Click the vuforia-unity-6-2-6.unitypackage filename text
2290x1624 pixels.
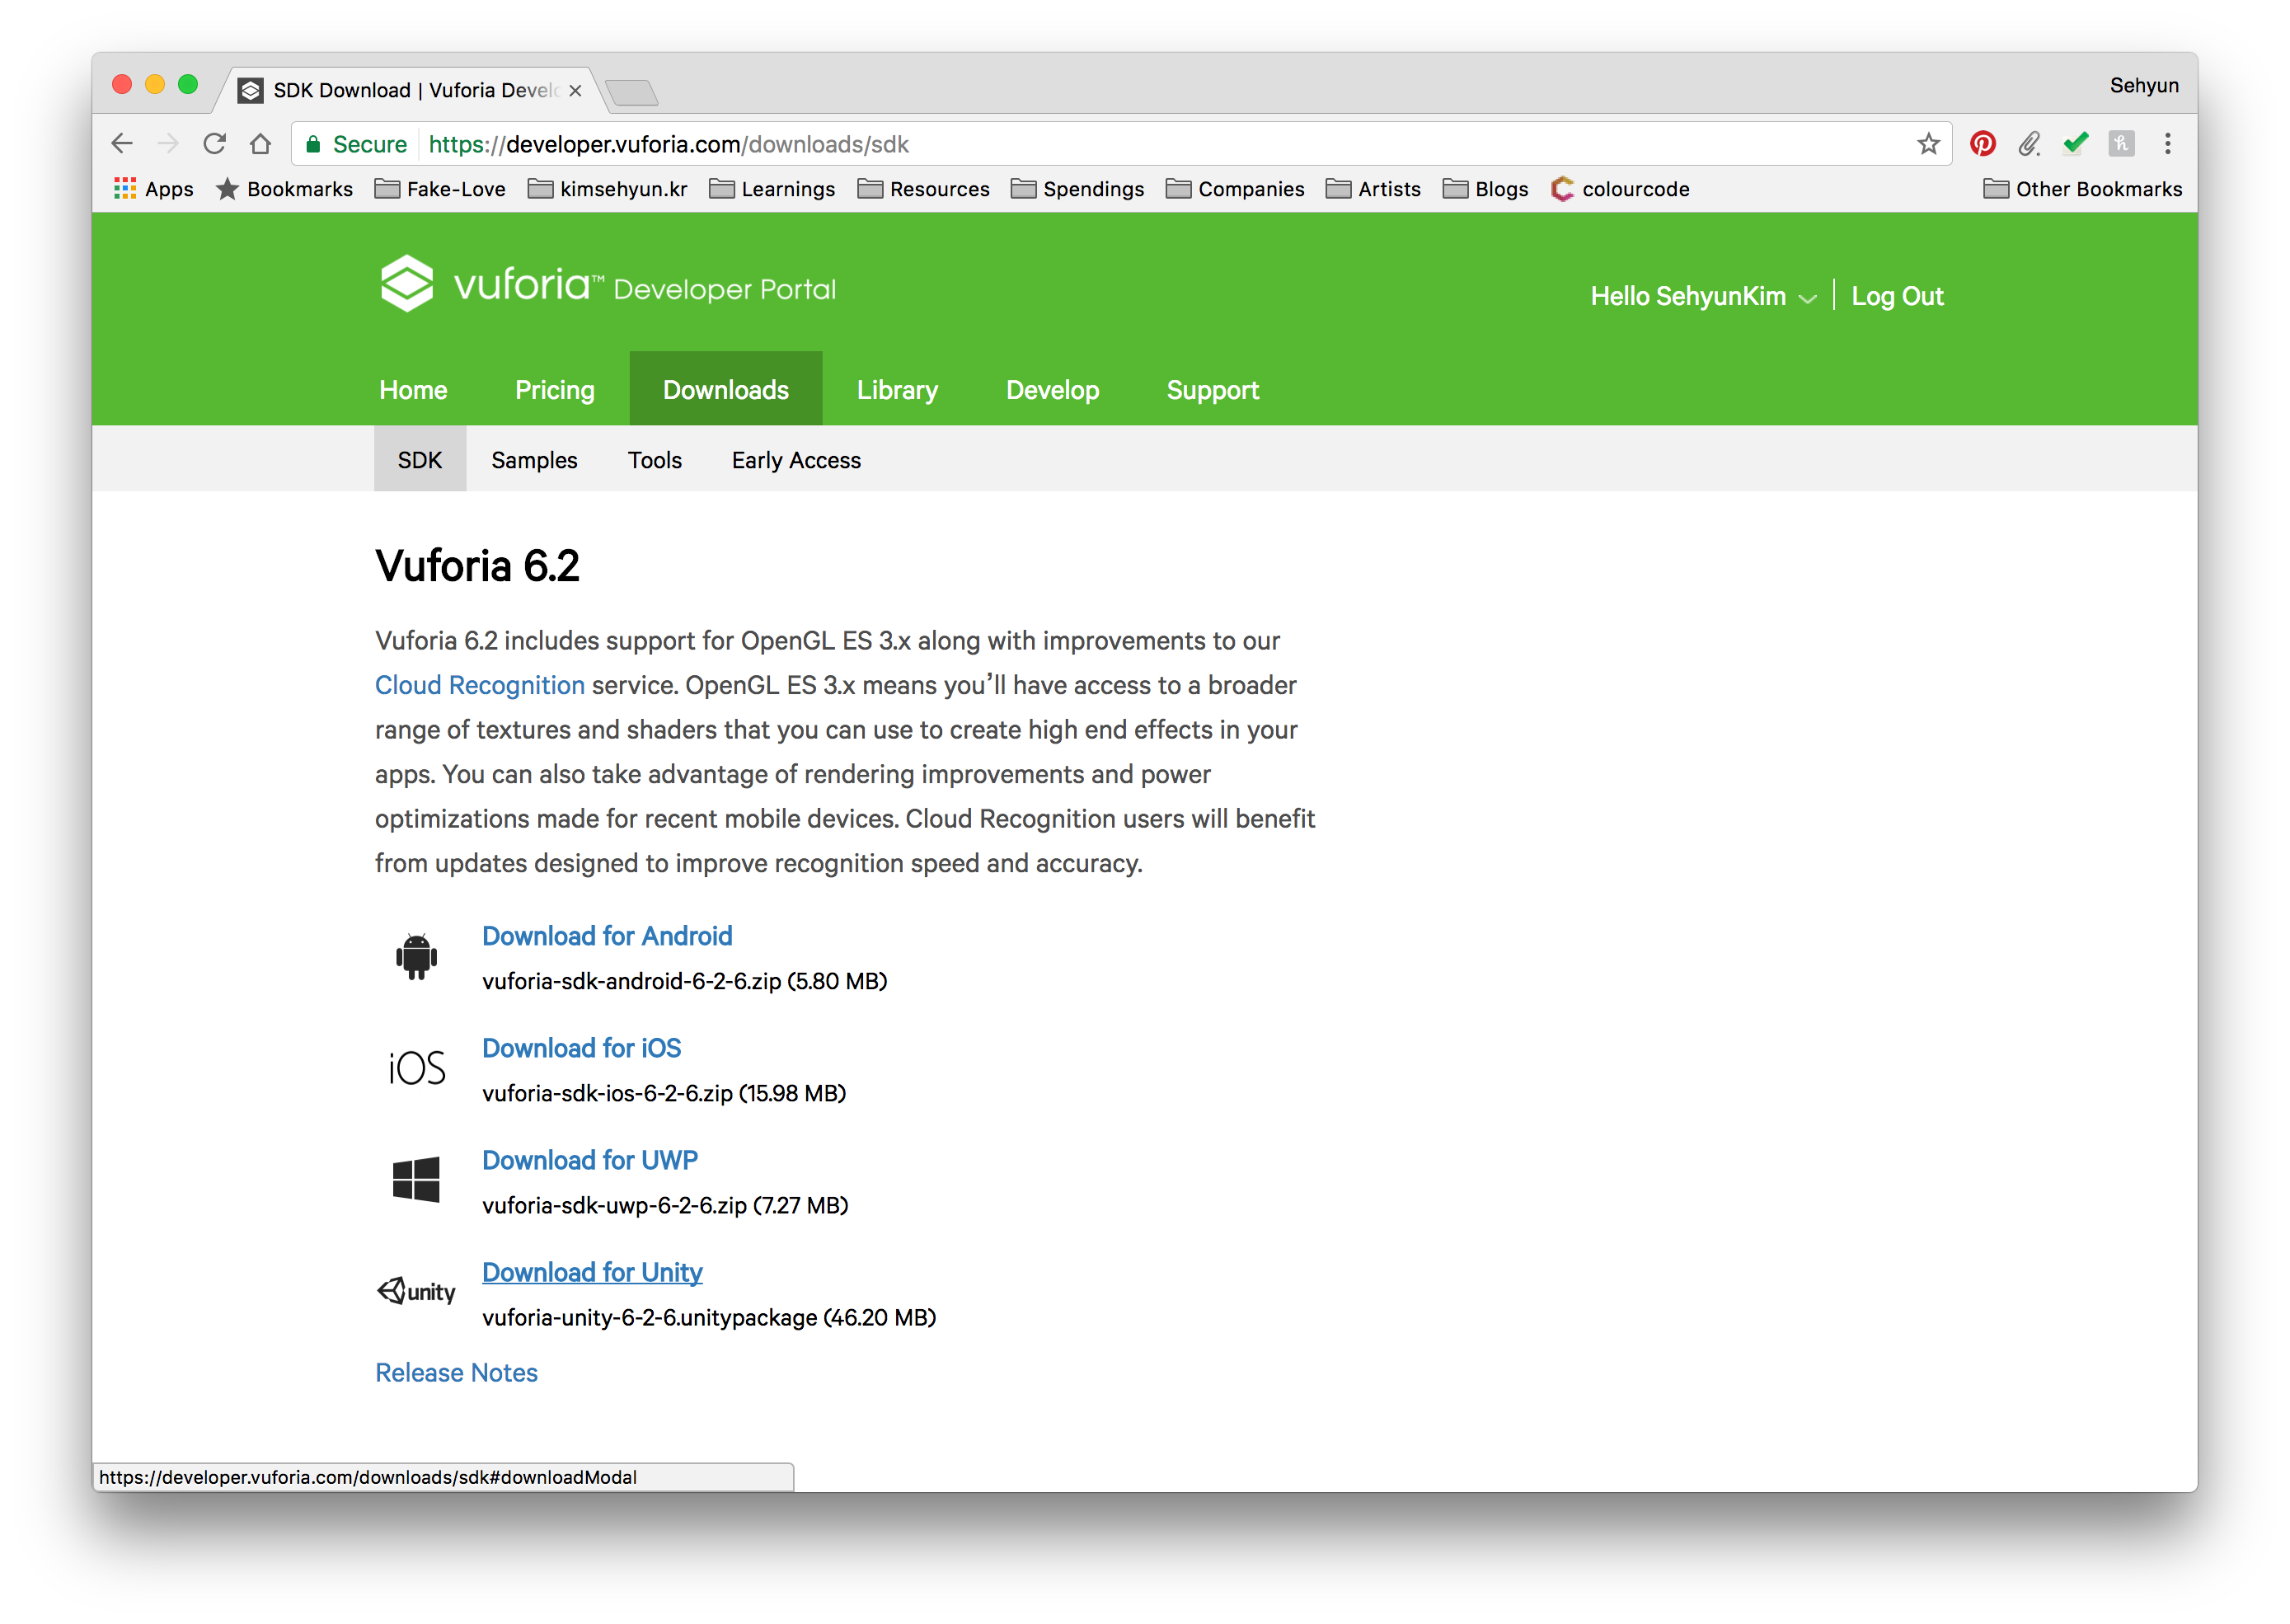coord(650,1318)
